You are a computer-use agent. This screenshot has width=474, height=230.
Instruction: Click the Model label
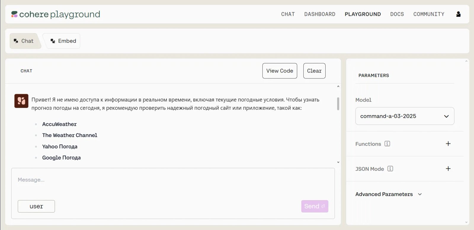coord(363,100)
